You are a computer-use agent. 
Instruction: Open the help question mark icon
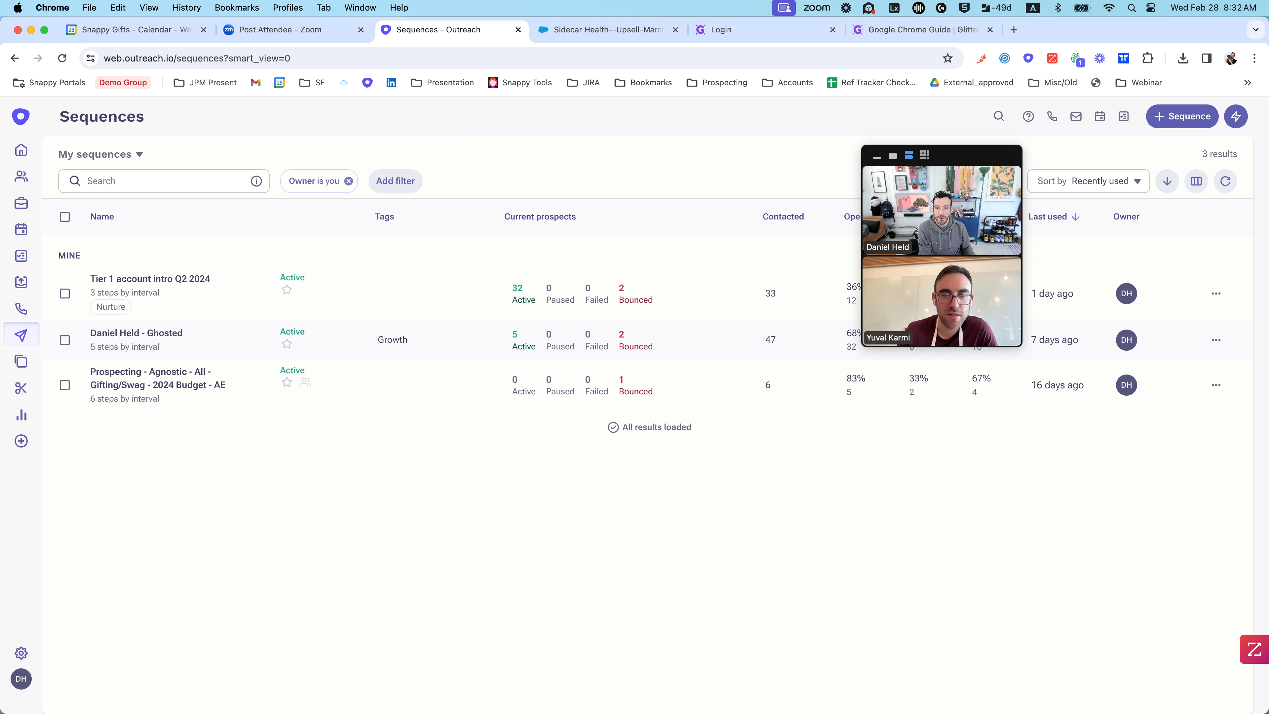1028,116
